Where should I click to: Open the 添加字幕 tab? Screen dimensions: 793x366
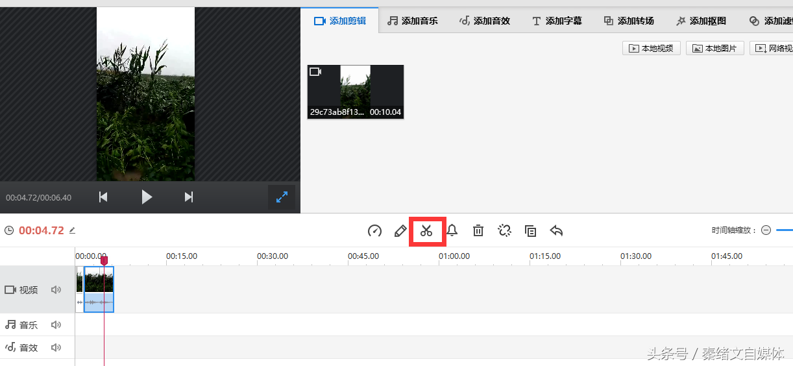click(557, 21)
